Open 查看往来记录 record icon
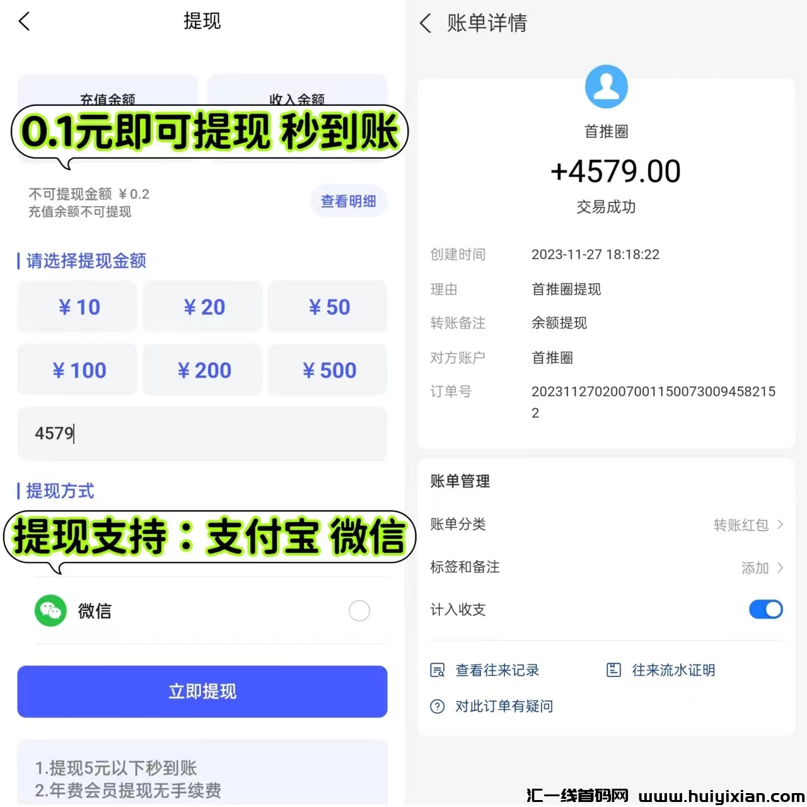 437,670
